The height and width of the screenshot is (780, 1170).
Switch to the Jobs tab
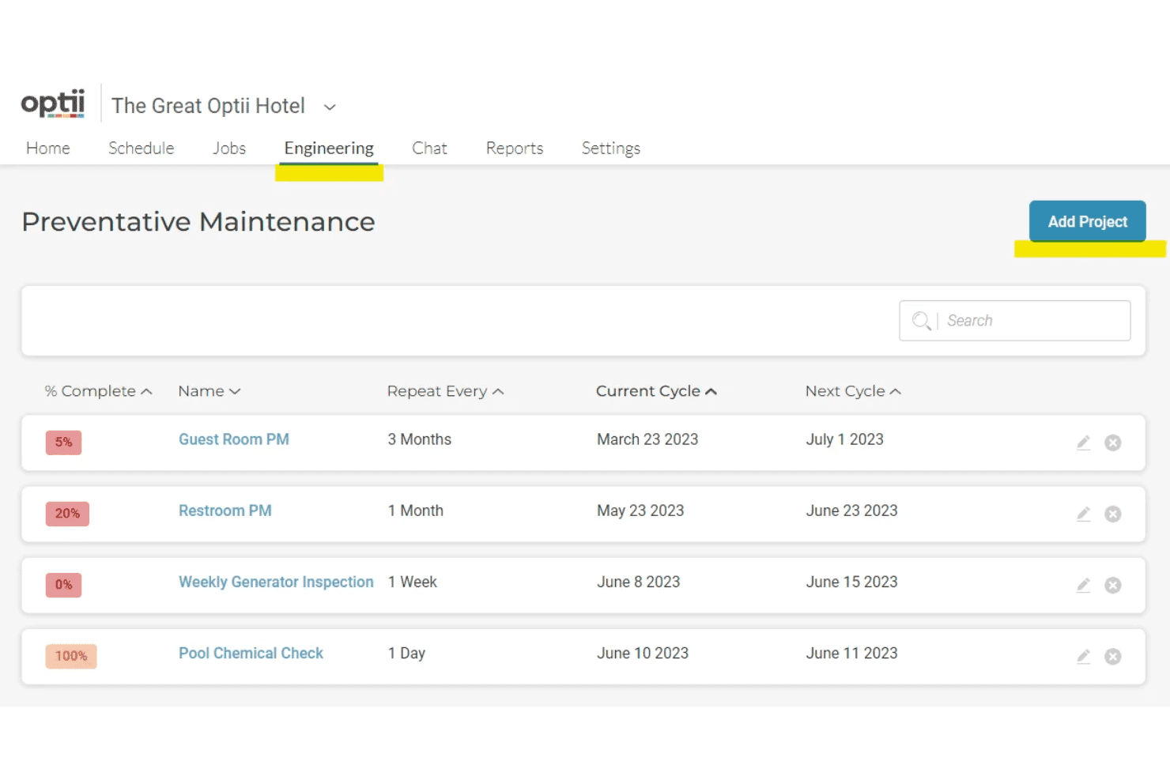(229, 148)
